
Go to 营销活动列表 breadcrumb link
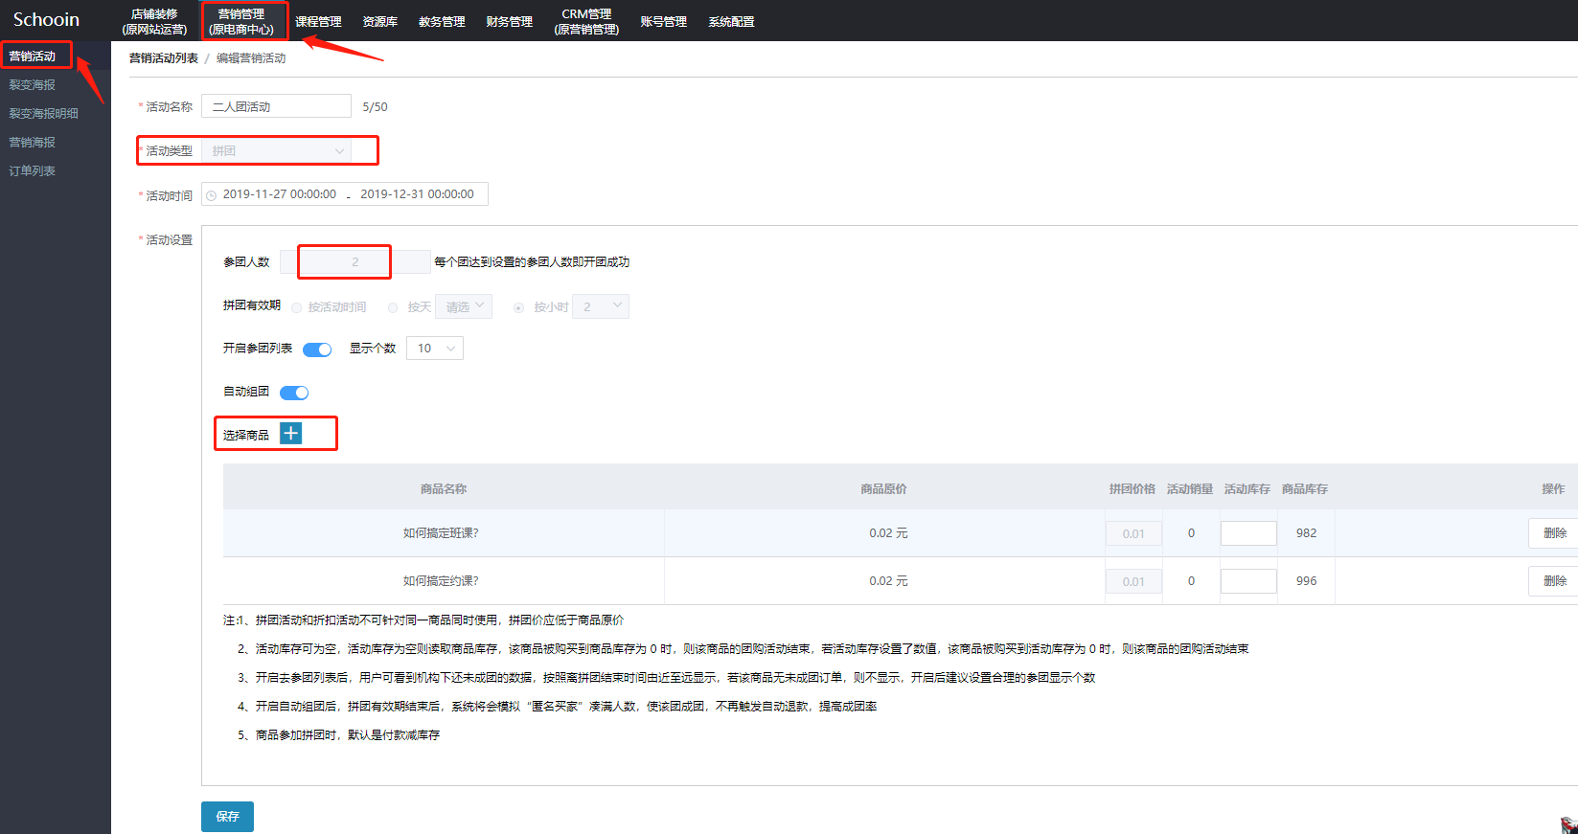point(164,58)
